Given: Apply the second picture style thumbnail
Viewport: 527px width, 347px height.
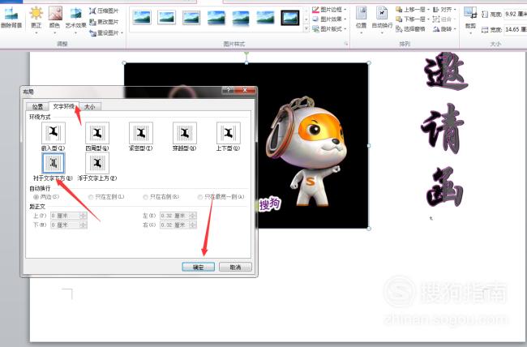Looking at the screenshot, I should tap(166, 18).
